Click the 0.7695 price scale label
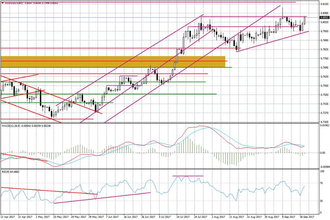The width and height of the screenshot is (330, 220). [325, 68]
